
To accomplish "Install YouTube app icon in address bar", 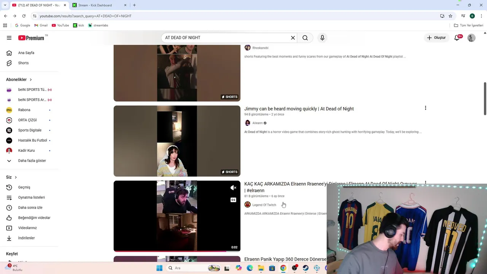I will click(442, 16).
